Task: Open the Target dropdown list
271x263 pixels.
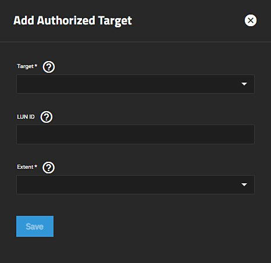Action: tap(135, 84)
